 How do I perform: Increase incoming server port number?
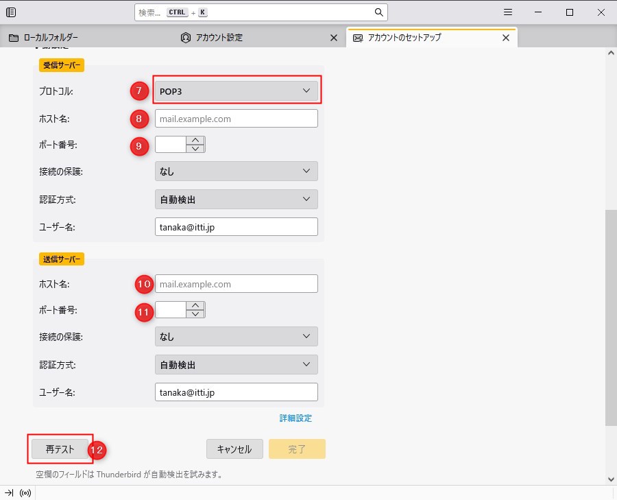tap(195, 140)
